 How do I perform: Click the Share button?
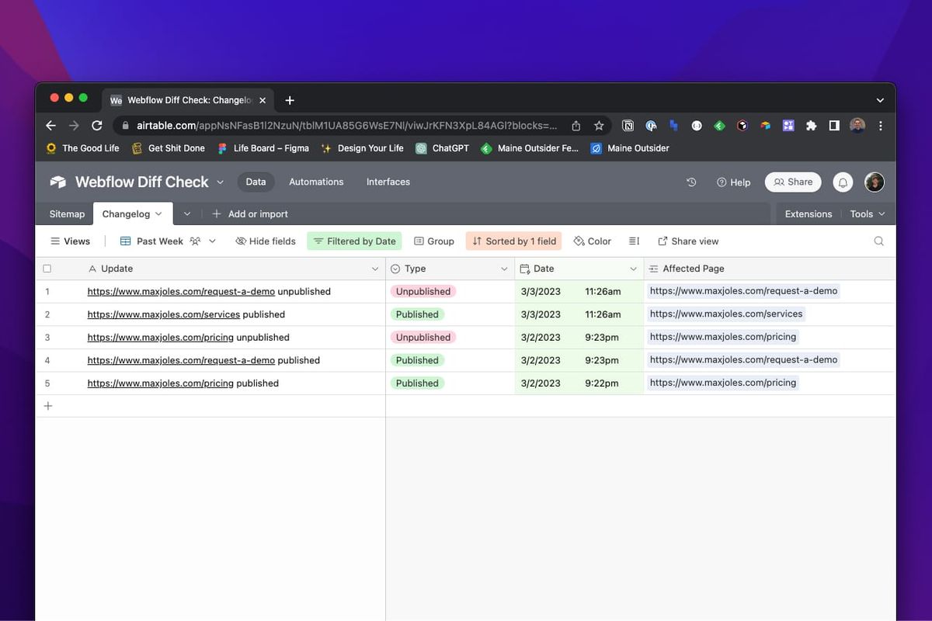(793, 182)
